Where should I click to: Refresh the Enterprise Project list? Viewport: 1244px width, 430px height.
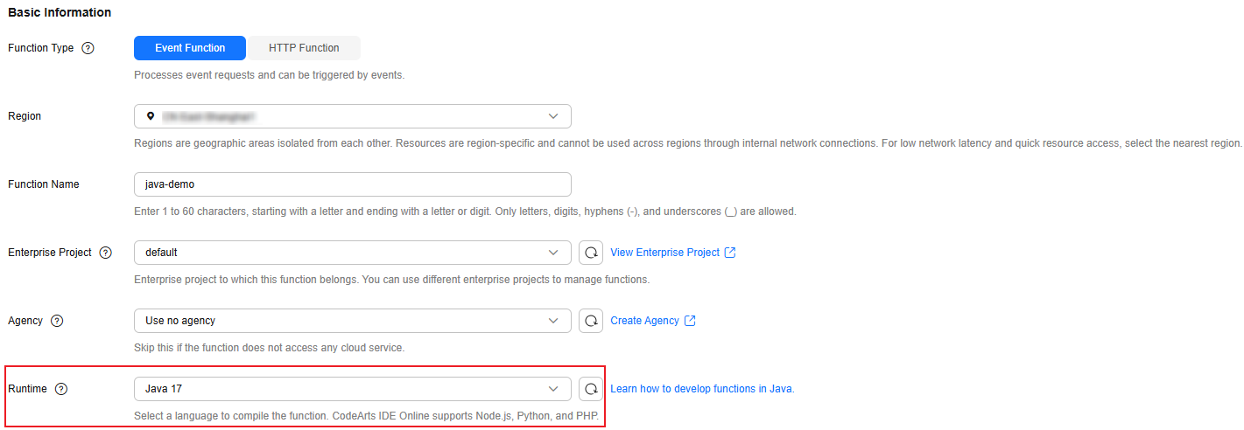point(592,253)
